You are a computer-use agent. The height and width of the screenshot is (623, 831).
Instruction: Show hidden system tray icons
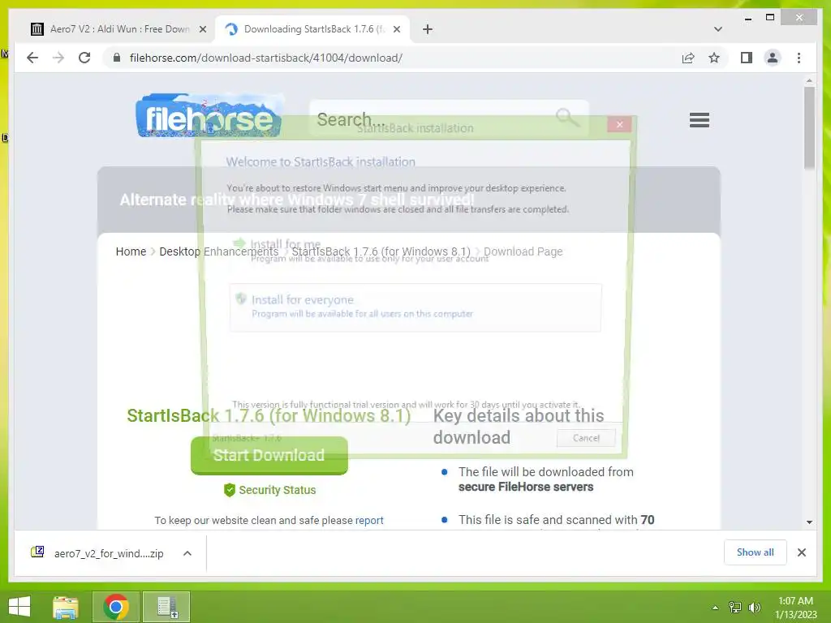715,608
